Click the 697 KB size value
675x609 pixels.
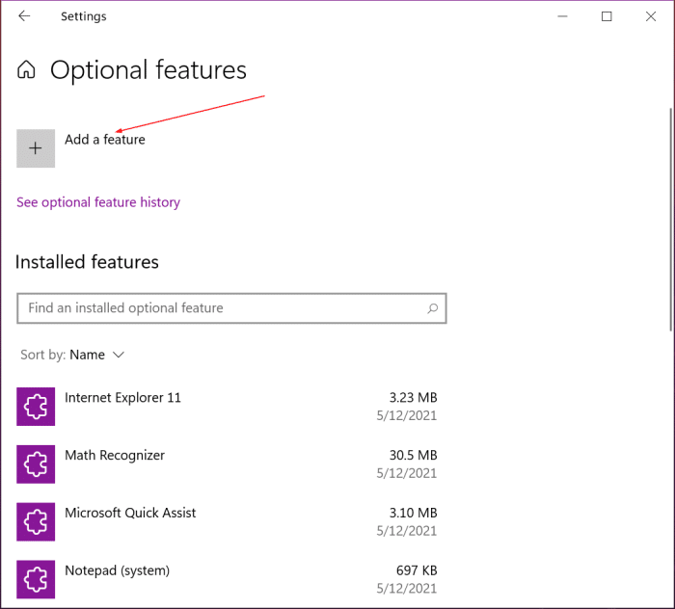pyautogui.click(x=417, y=570)
